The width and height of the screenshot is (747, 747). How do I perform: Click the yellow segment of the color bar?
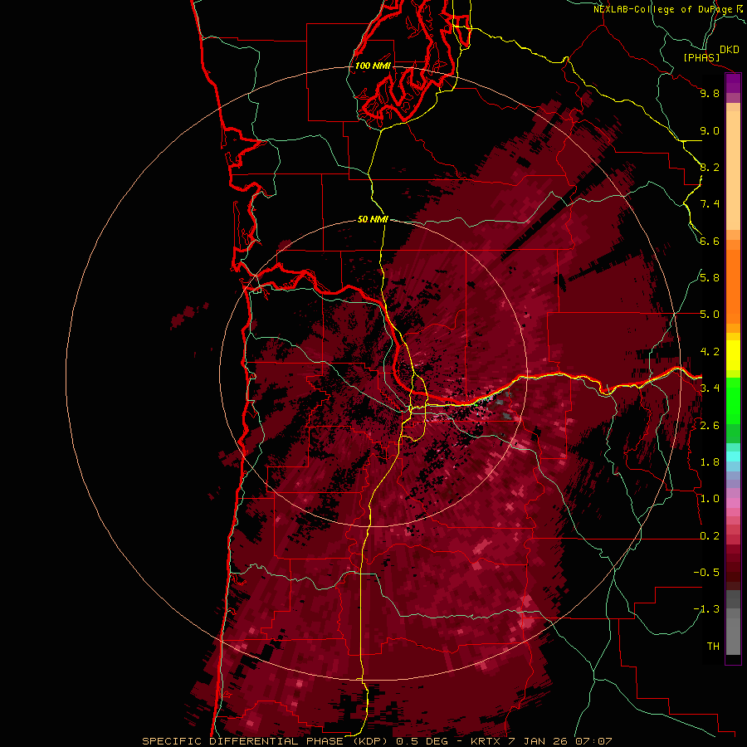[733, 355]
